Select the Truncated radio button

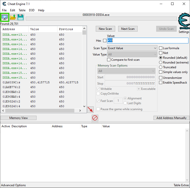tap(161, 67)
